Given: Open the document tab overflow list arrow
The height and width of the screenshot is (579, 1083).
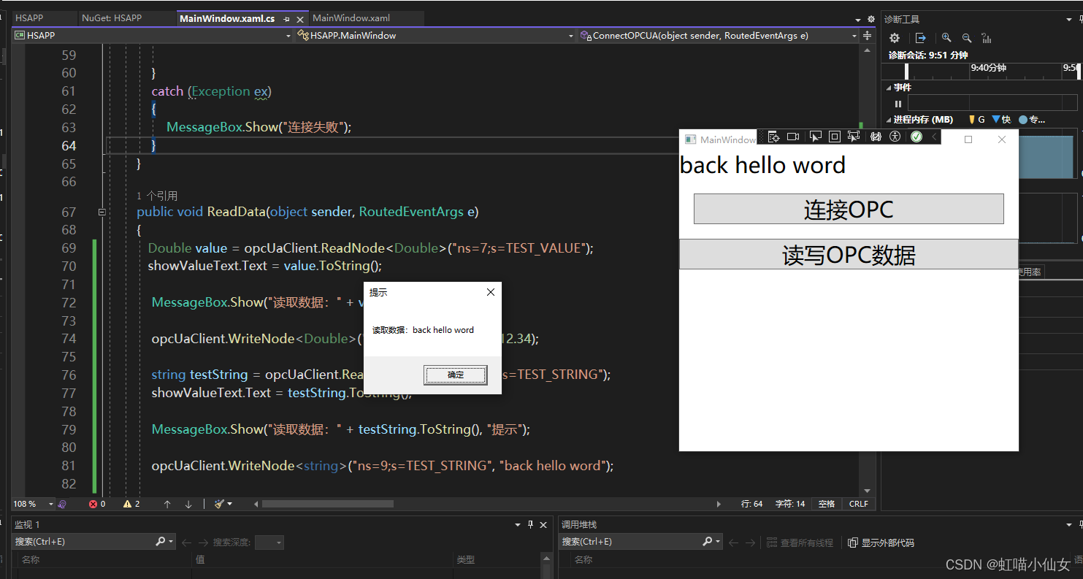Looking at the screenshot, I should click(857, 19).
